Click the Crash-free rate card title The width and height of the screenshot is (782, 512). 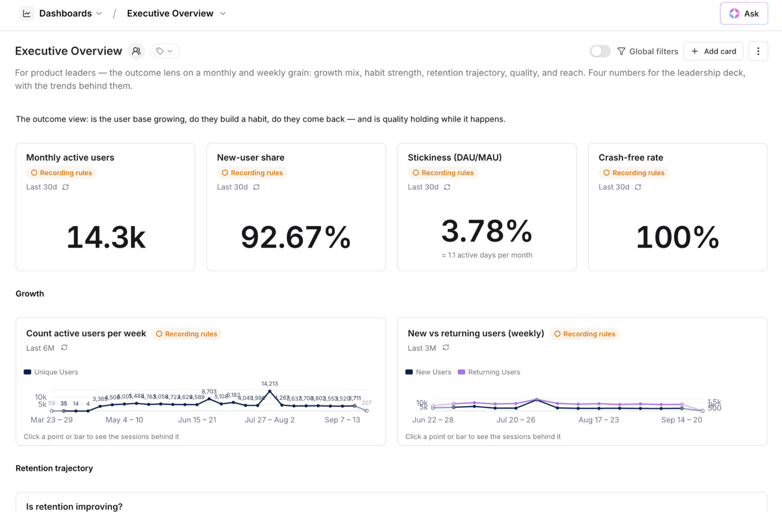631,158
